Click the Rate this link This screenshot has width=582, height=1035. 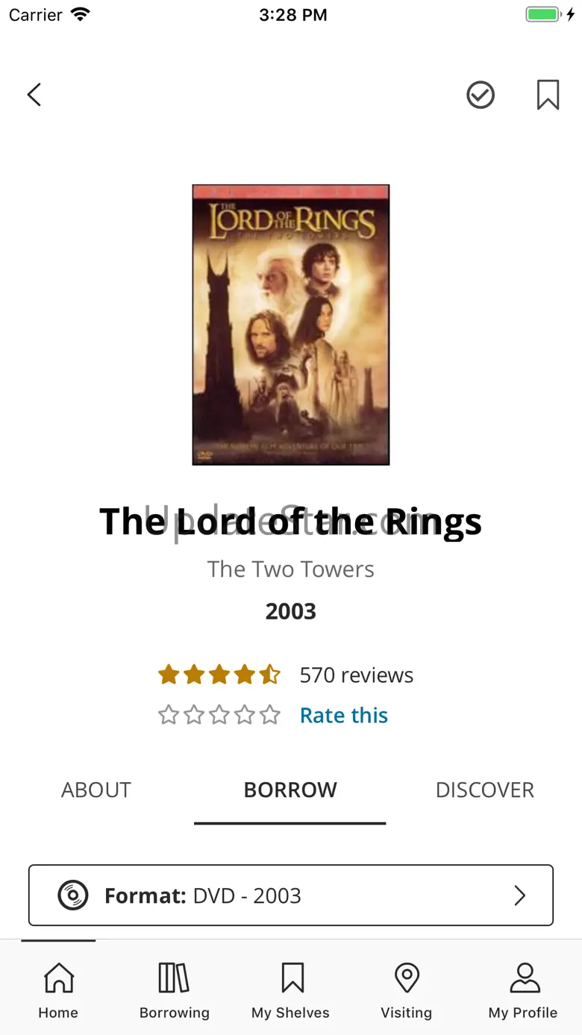[344, 715]
